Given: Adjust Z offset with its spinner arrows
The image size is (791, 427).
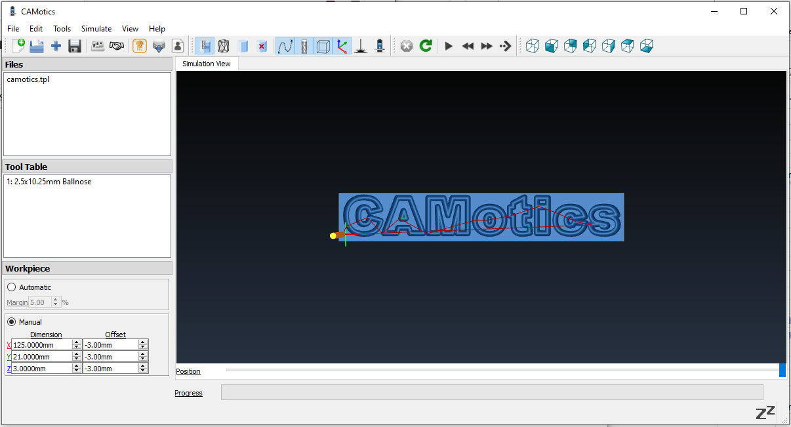Looking at the screenshot, I should click(143, 369).
